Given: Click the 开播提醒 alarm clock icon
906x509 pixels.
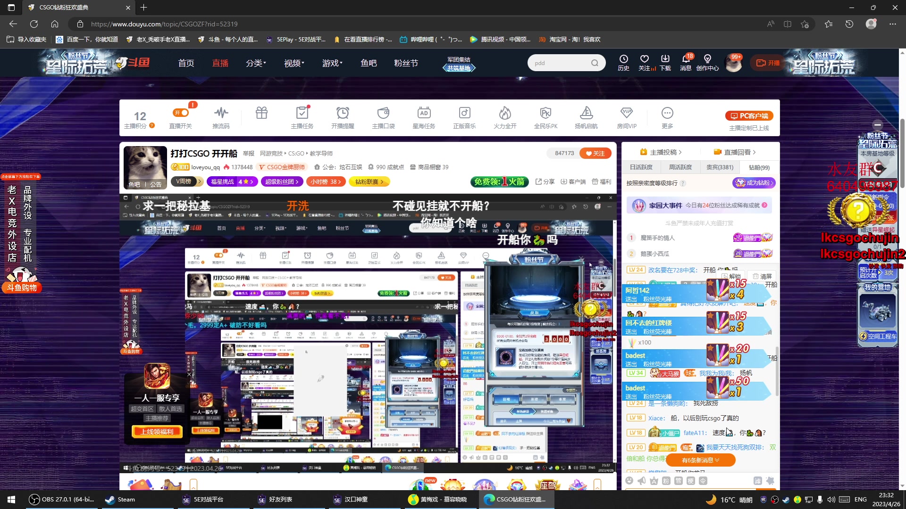Looking at the screenshot, I should click(x=343, y=113).
